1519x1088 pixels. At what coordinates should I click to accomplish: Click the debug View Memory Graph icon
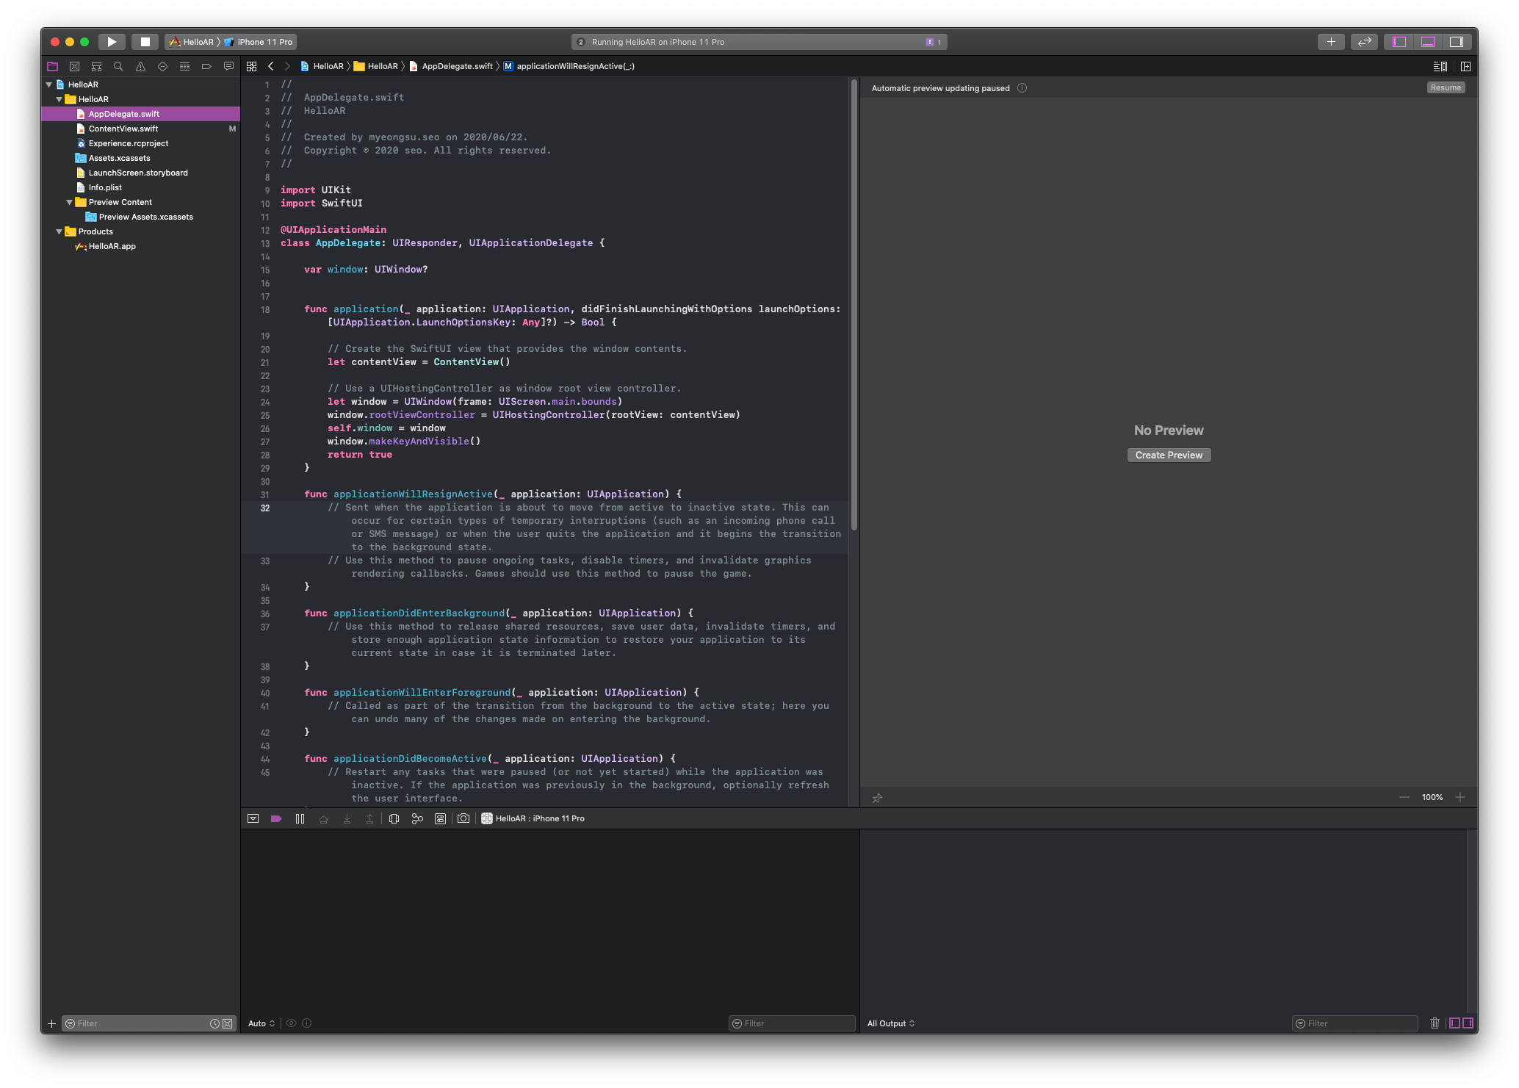point(417,818)
